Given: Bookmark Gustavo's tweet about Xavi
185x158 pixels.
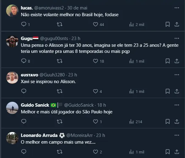Looking at the screenshot, I should 168,91.
